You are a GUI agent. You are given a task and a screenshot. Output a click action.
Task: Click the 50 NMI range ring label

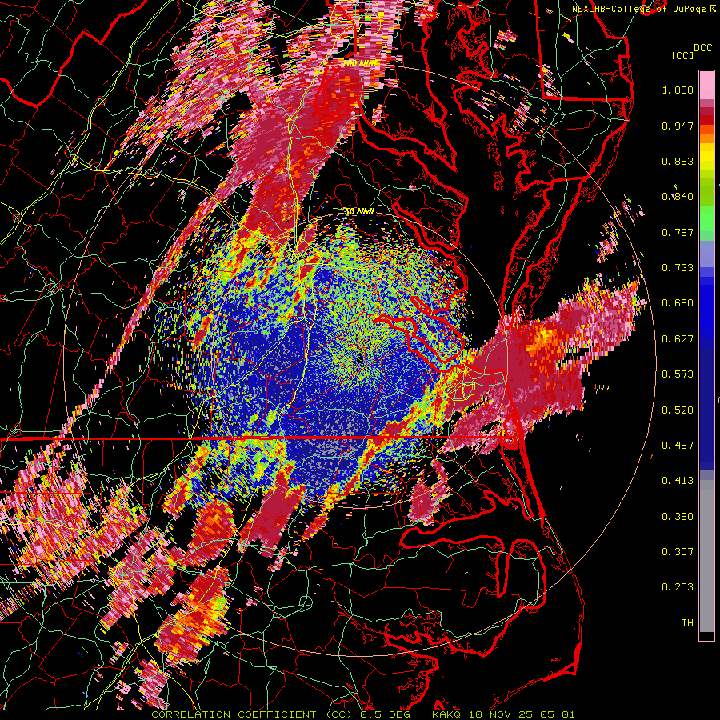click(x=359, y=211)
